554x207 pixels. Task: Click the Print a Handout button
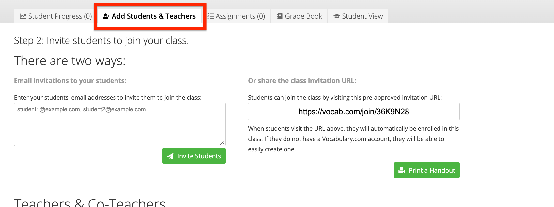tap(426, 170)
